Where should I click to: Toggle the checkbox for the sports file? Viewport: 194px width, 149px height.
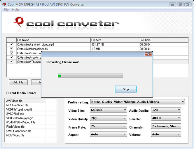point(11,57)
